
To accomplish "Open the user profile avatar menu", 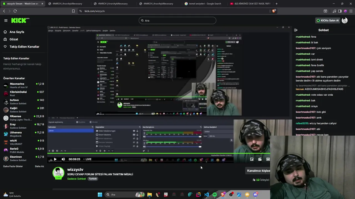I will pos(345,20).
